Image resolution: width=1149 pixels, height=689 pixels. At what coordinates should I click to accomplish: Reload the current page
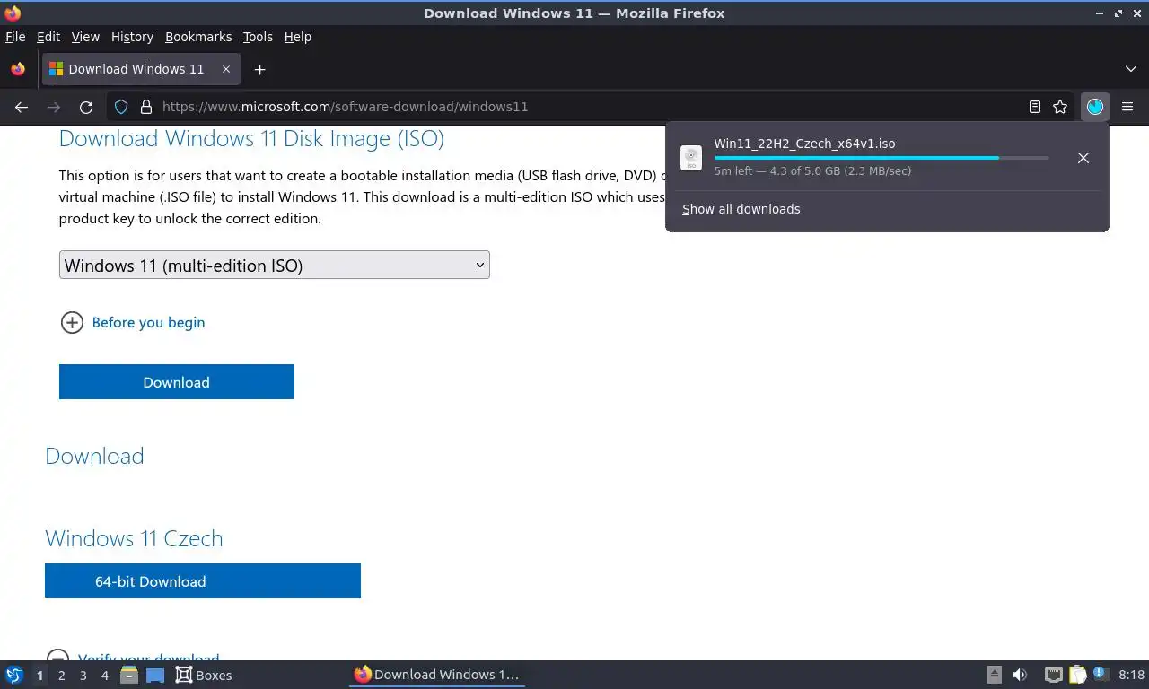pyautogui.click(x=86, y=107)
